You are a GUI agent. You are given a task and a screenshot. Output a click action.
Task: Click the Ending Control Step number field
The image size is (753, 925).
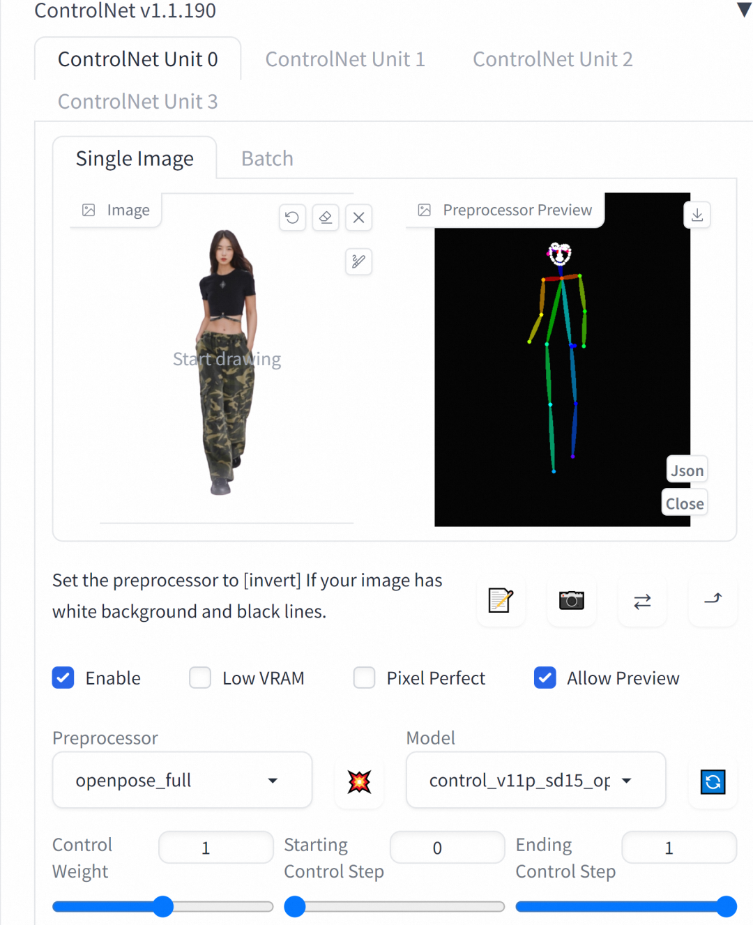679,848
